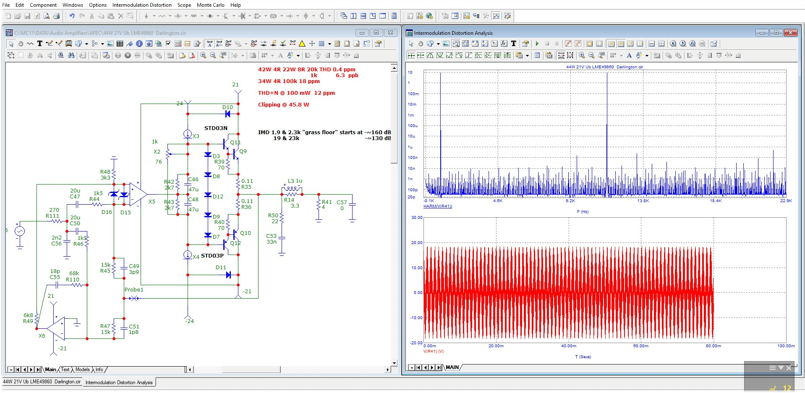805x393 pixels.
Task: Click the Capacitor component icon in main toolbar
Action: (178, 16)
